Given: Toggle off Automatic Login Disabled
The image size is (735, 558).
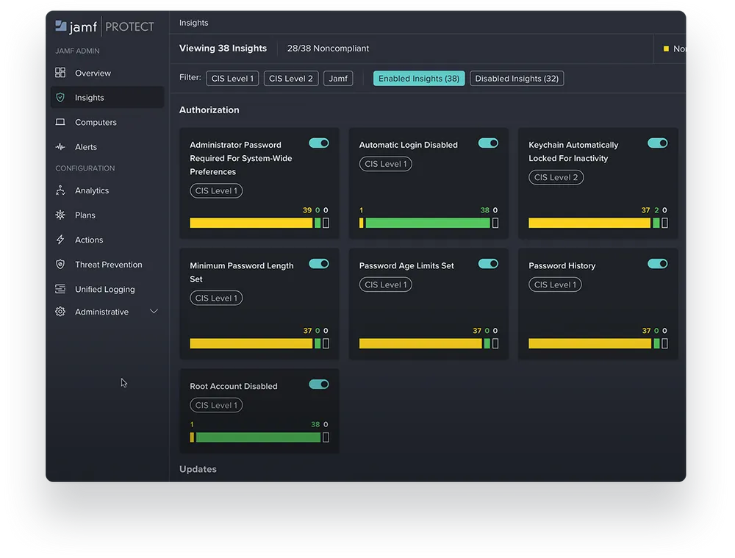Looking at the screenshot, I should coord(487,143).
